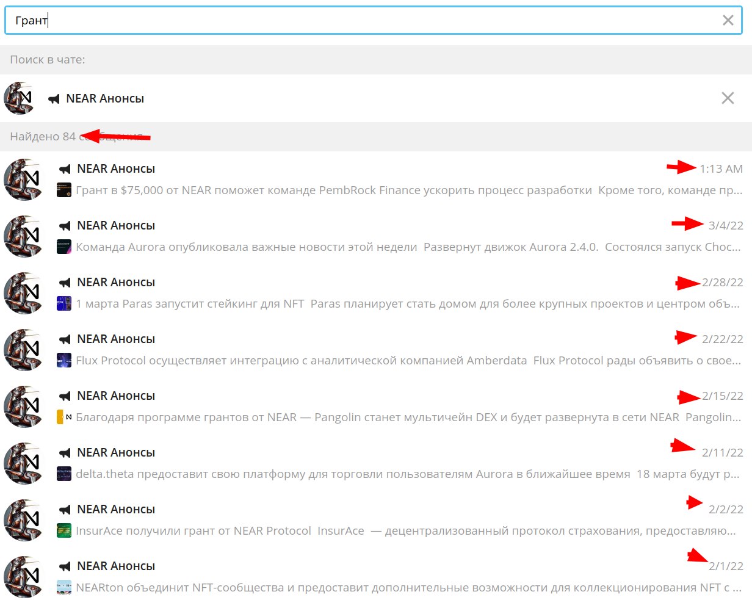Image resolution: width=752 pixels, height=600 pixels.
Task: Click Paras message preview thumbnail
Action: tap(64, 304)
